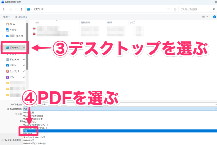Open the 整理 dropdown menu
Image resolution: width=217 pixels, height=145 pixels.
7,16
